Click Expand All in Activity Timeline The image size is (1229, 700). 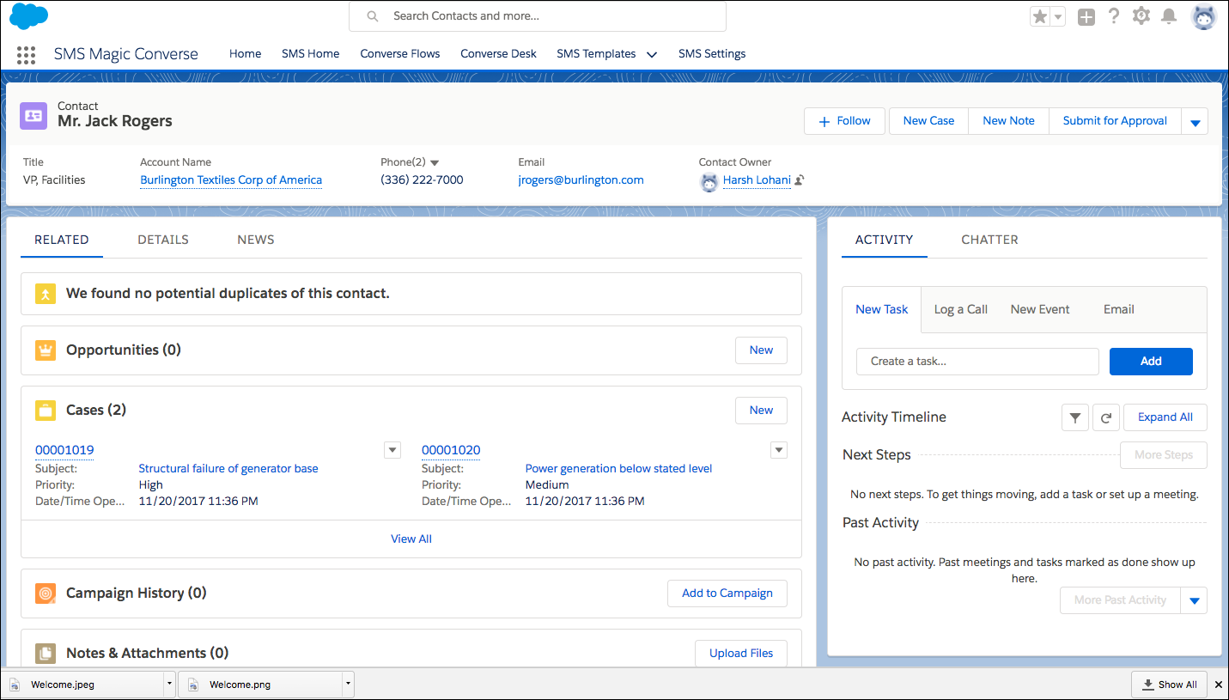[x=1165, y=417]
